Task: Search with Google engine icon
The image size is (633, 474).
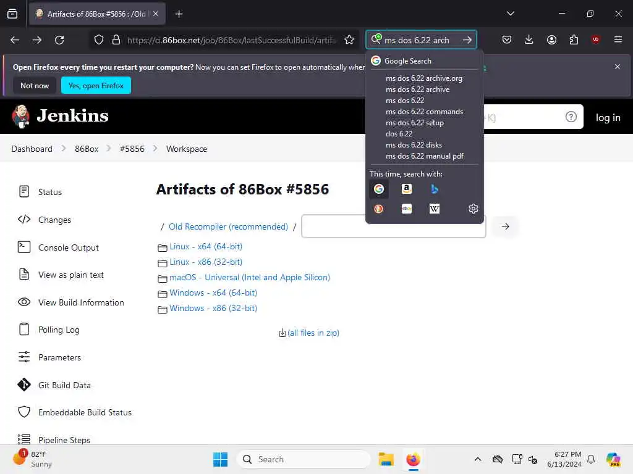Action: 379,189
